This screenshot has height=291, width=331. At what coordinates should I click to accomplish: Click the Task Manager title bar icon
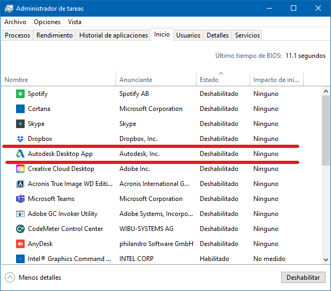pos(9,9)
